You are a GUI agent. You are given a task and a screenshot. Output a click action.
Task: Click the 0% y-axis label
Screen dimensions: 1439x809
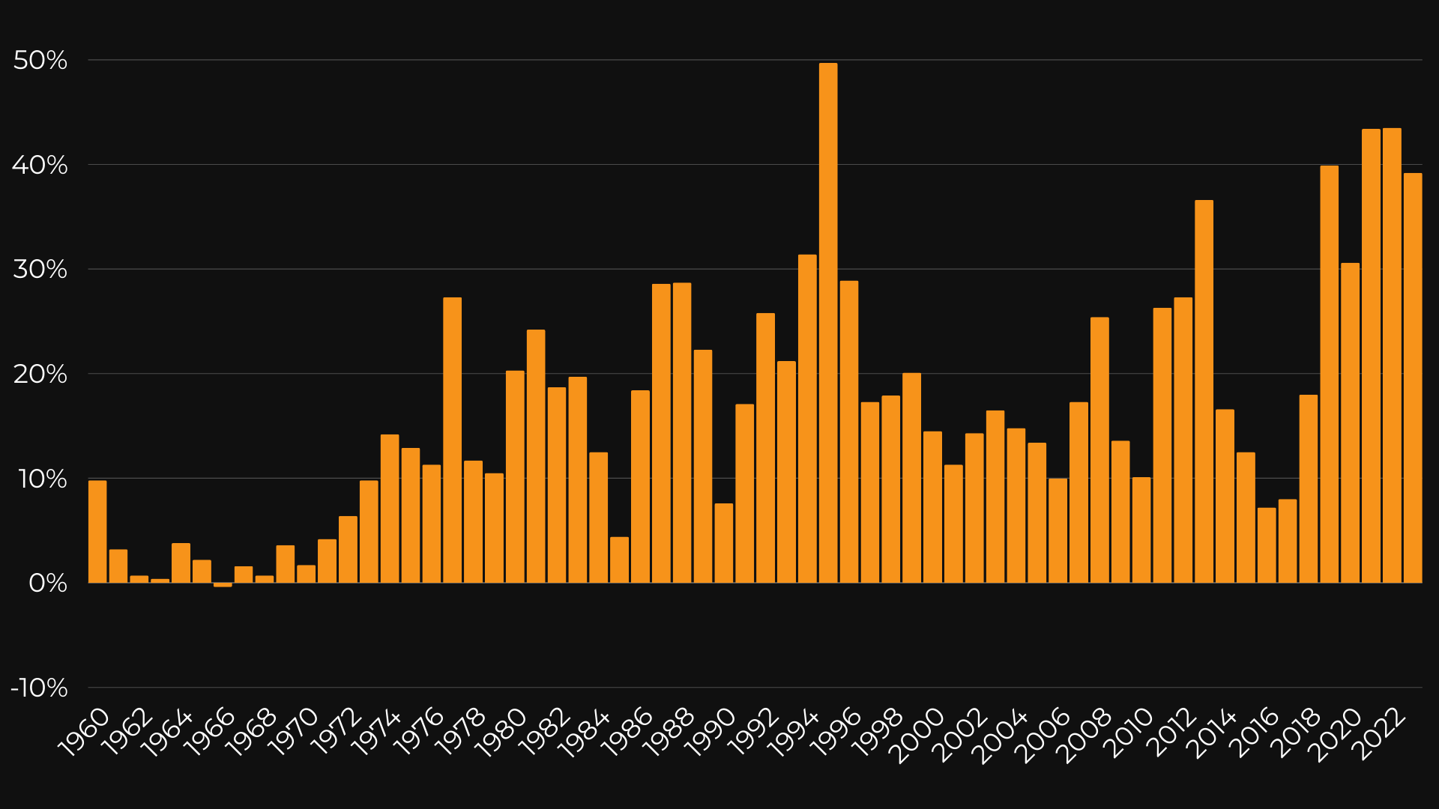pos(48,584)
